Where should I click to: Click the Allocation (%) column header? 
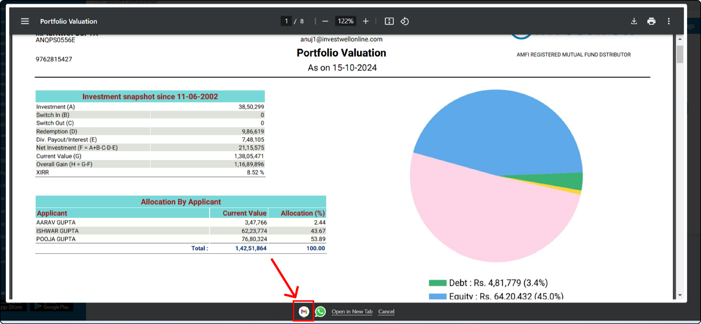point(303,213)
